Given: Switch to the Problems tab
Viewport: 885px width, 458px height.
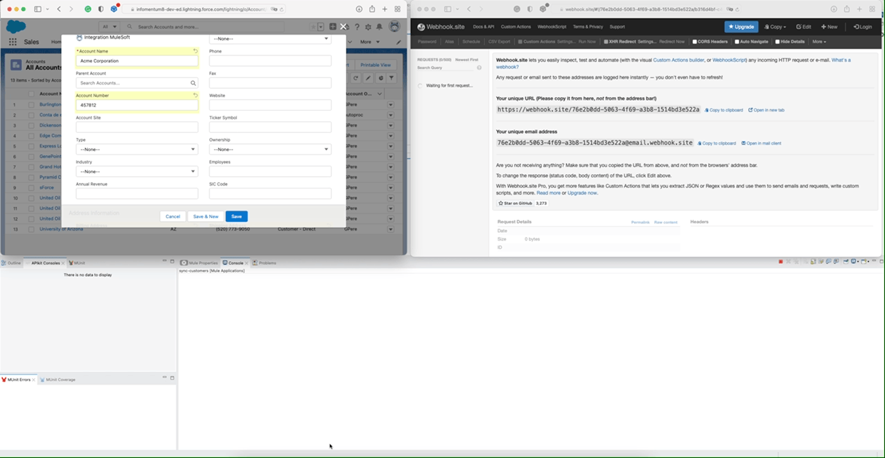Looking at the screenshot, I should pos(265,263).
